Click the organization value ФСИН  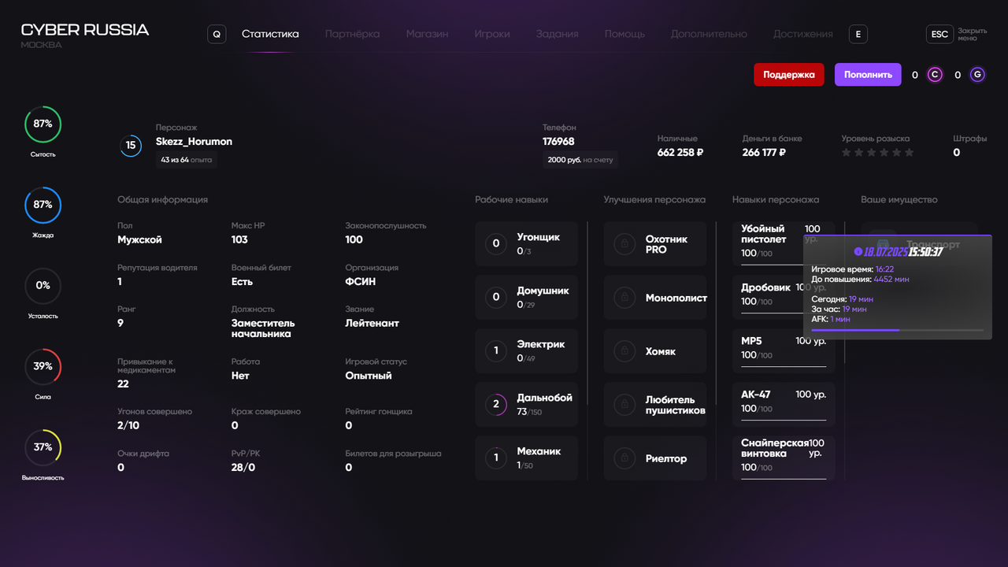(x=361, y=282)
